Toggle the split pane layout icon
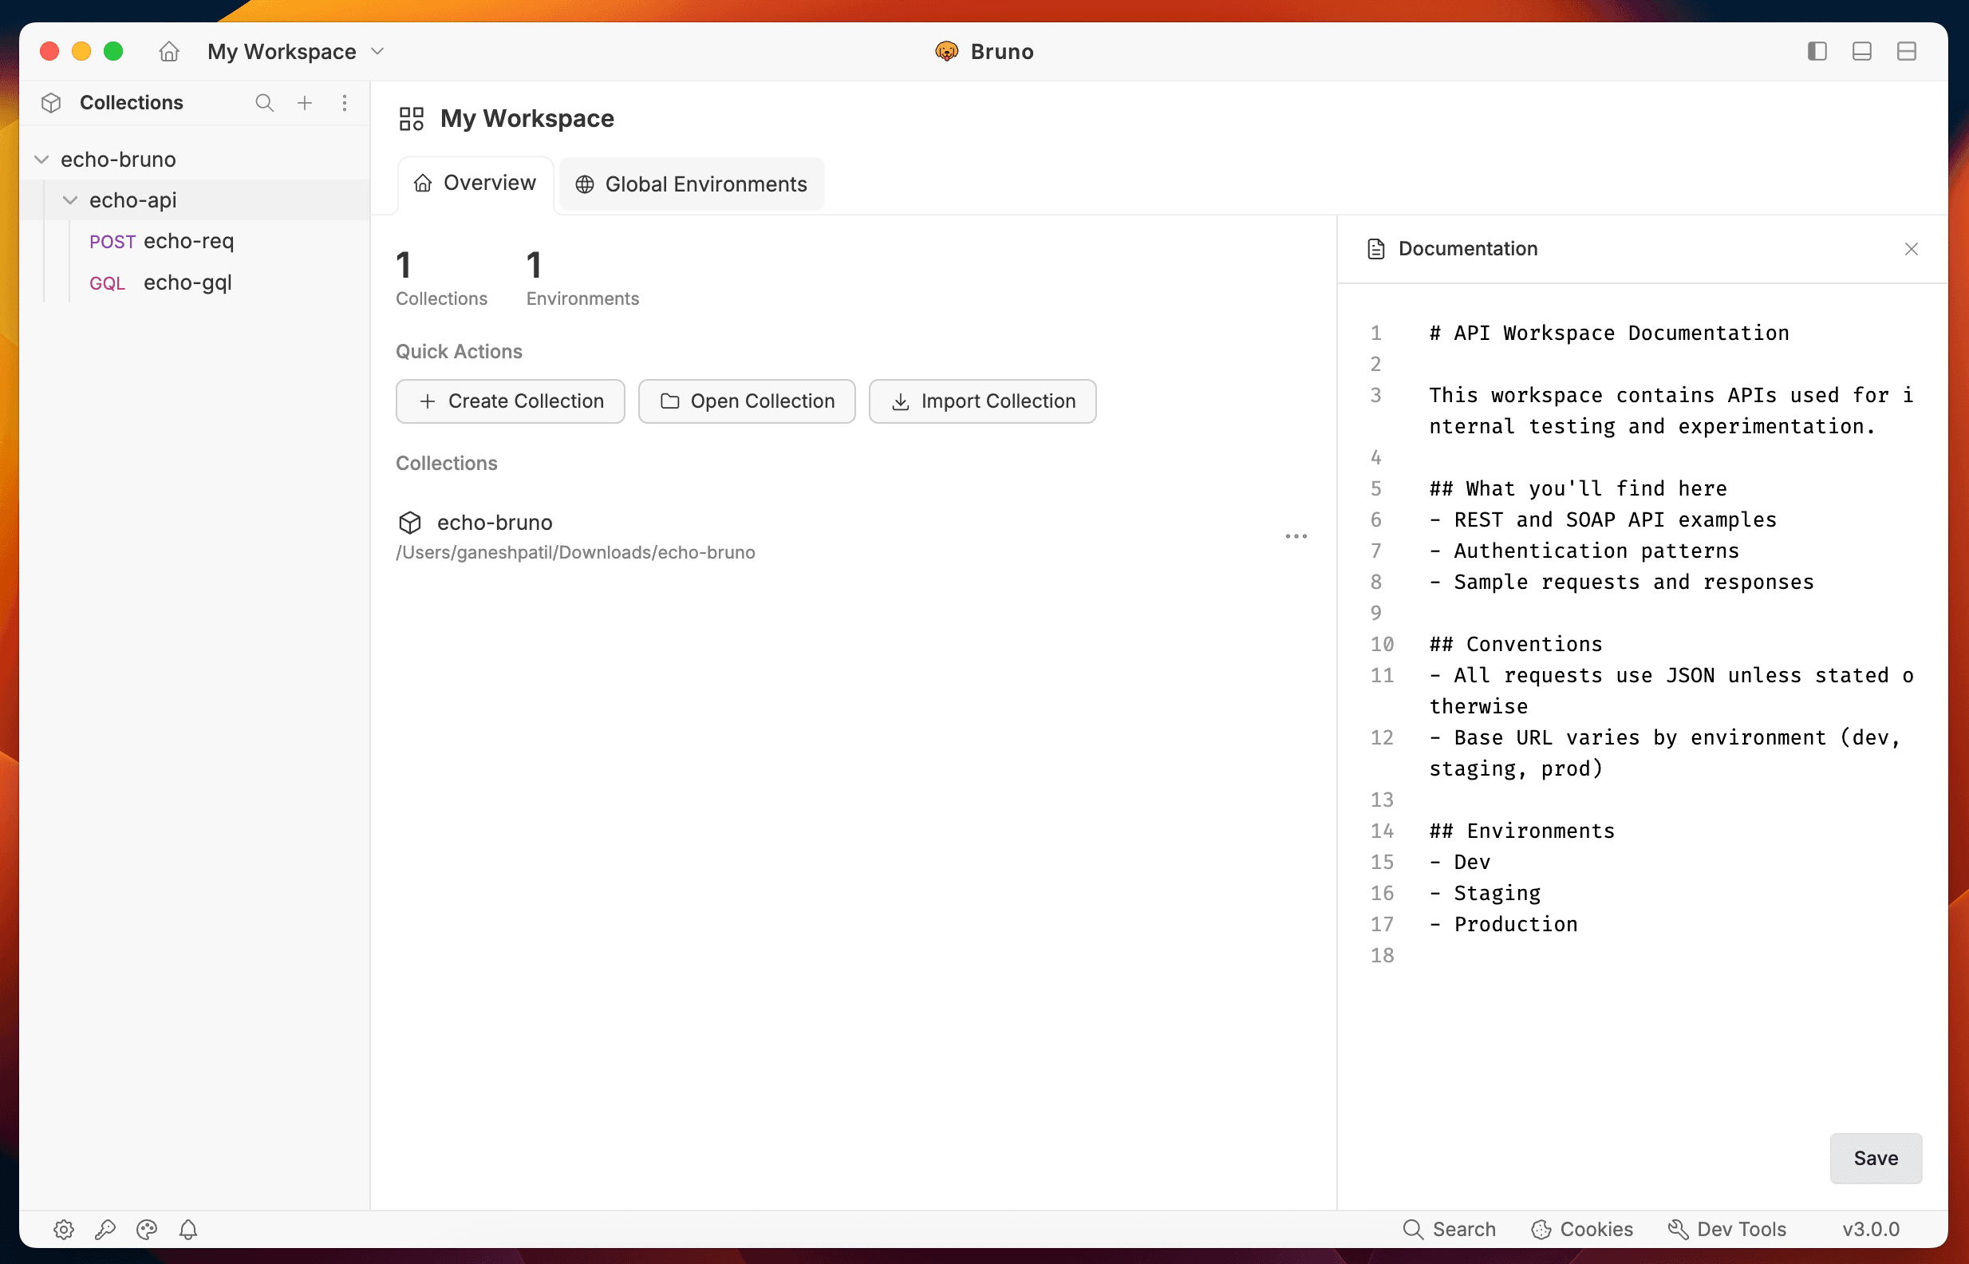The image size is (1969, 1264). (x=1906, y=51)
